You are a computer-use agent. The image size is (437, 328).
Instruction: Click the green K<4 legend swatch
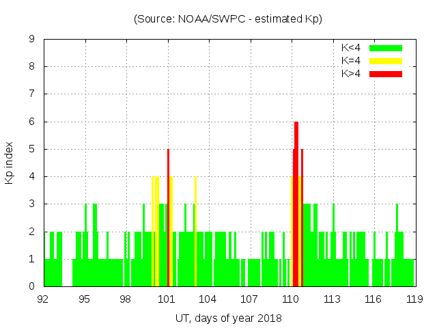click(x=386, y=48)
